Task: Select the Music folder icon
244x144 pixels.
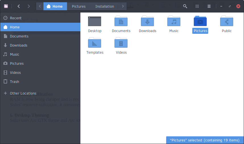Action: coord(174,21)
